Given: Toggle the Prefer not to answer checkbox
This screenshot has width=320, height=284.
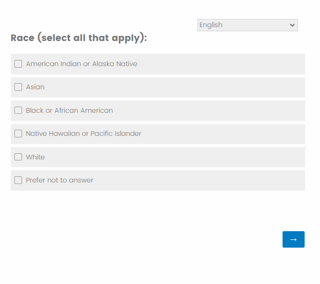Looking at the screenshot, I should tap(18, 180).
